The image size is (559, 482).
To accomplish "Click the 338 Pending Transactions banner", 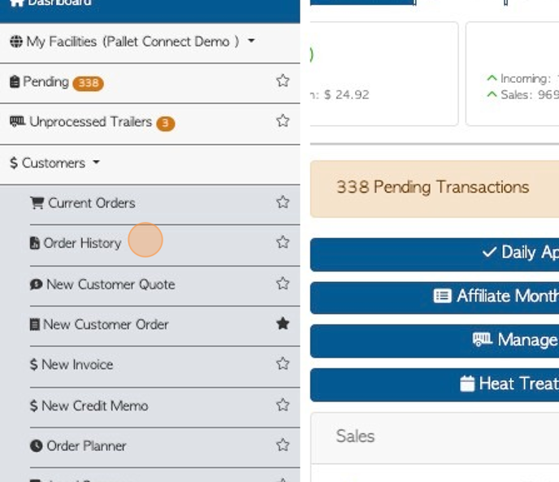I will tap(434, 187).
